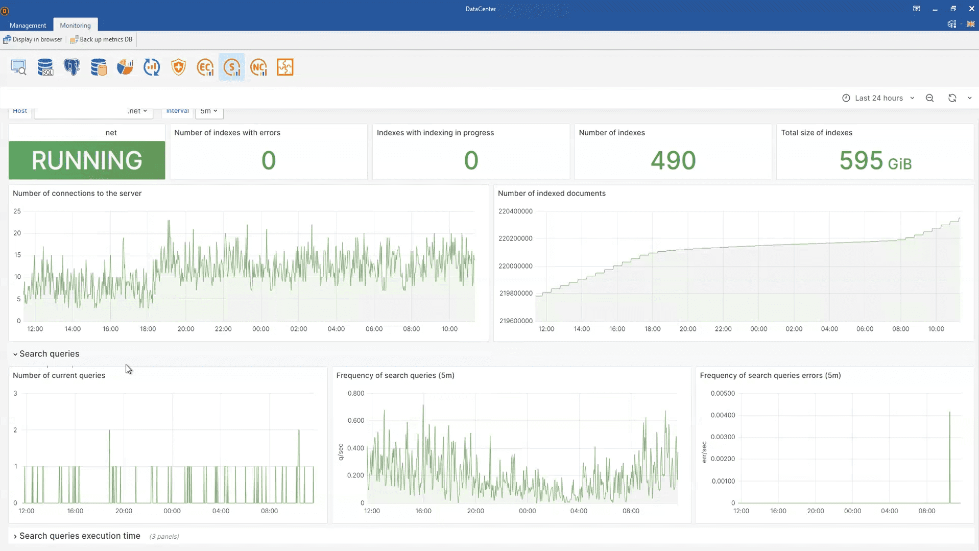Click the Number of indexes panel title
The height and width of the screenshot is (551, 979).
[612, 133]
